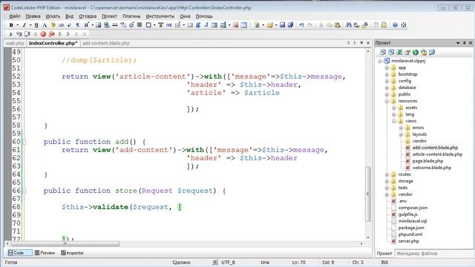
Task: Expand the app folder in project tree
Action: tap(387, 67)
